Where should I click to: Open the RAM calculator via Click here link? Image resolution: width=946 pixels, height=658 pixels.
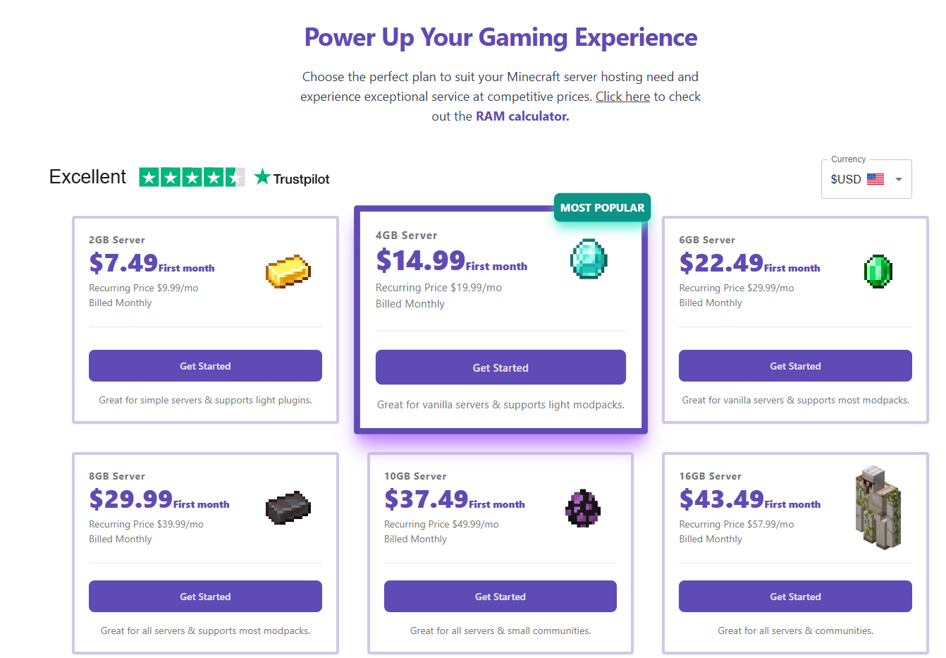[622, 97]
